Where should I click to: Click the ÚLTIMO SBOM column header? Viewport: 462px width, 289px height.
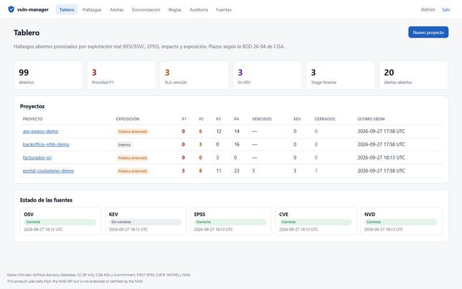(x=371, y=119)
